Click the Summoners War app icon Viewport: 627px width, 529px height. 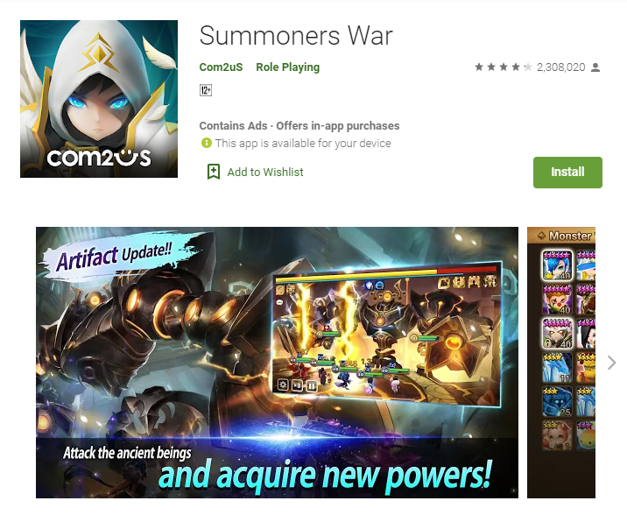coord(99,99)
